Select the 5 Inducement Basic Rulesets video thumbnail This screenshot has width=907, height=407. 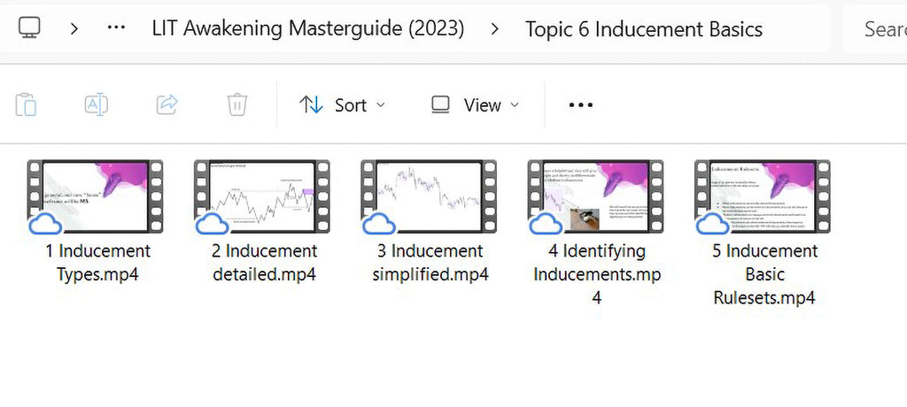point(763,196)
